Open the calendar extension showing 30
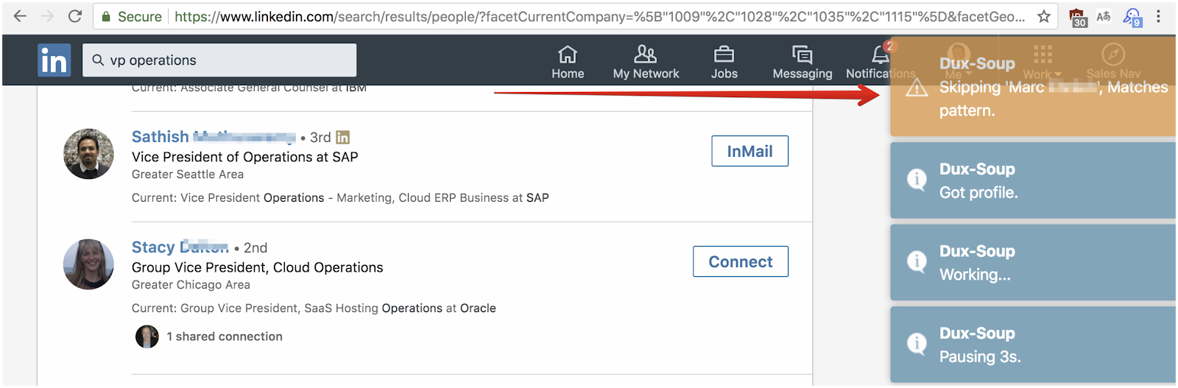1178x388 pixels. tap(1078, 18)
